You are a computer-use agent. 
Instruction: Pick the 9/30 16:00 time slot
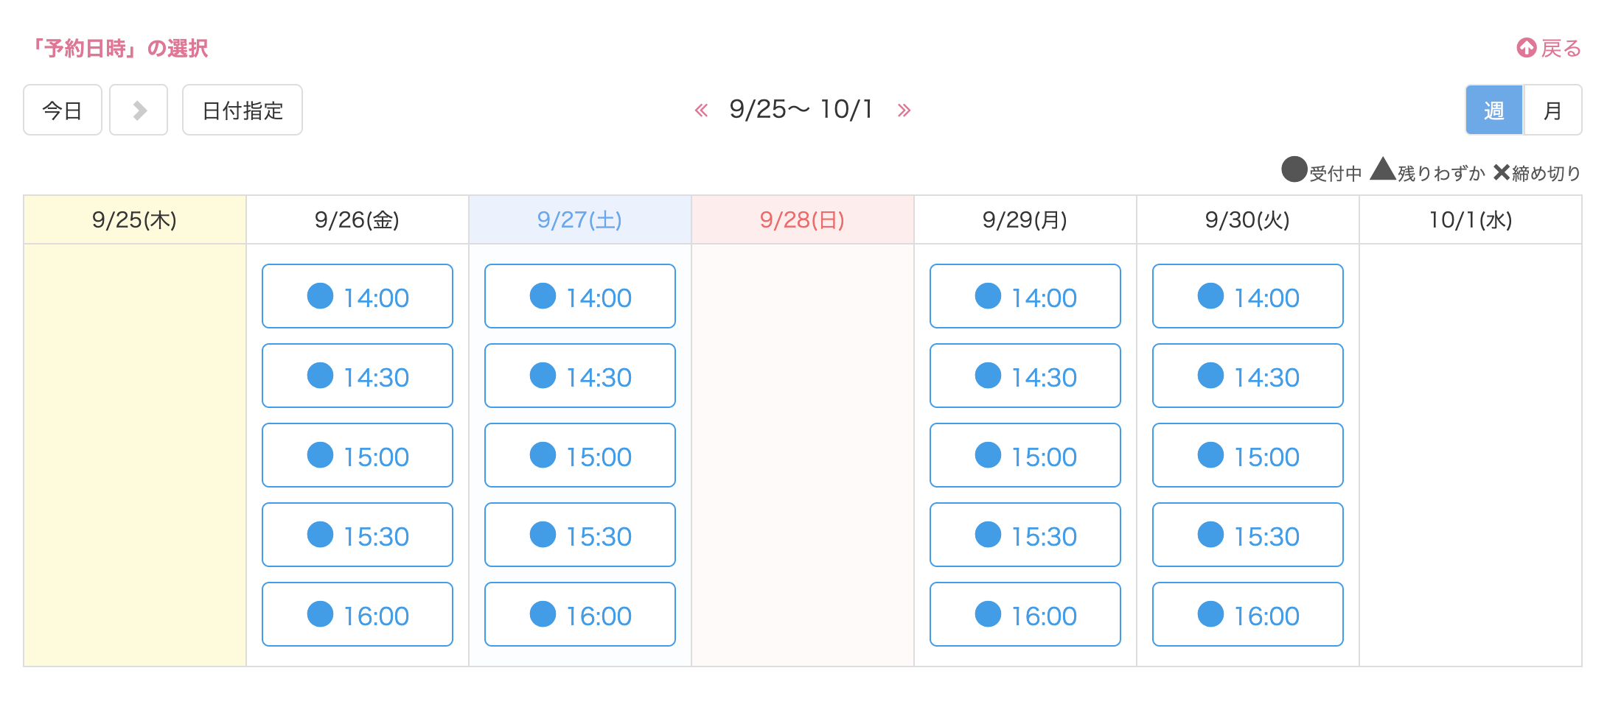[x=1248, y=614]
